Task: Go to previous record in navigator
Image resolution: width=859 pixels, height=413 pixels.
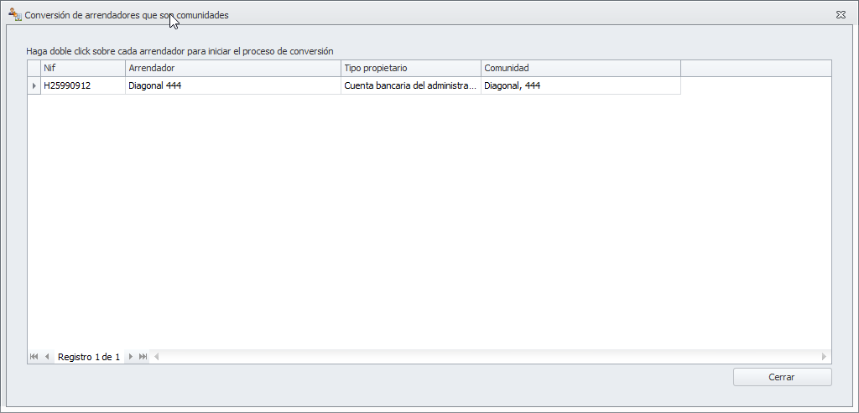Action: click(47, 357)
